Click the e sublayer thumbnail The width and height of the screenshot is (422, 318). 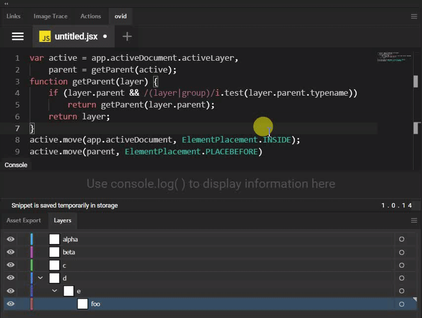[68, 291]
